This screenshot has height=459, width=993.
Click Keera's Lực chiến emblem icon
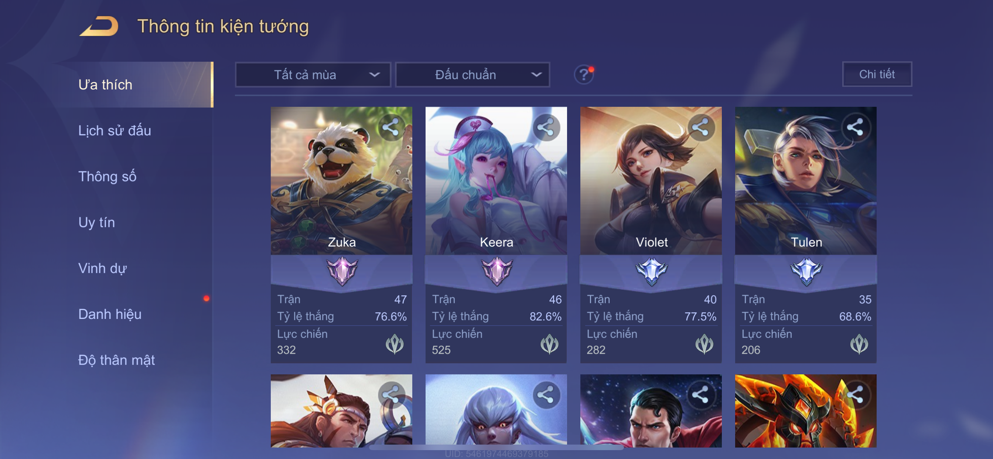click(x=549, y=344)
